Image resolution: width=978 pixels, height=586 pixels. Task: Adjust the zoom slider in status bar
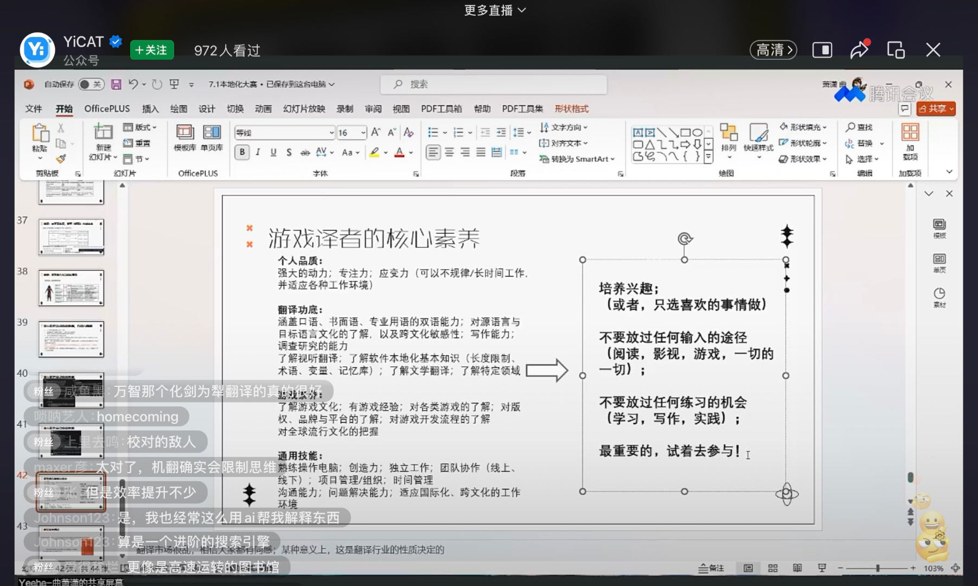(877, 568)
